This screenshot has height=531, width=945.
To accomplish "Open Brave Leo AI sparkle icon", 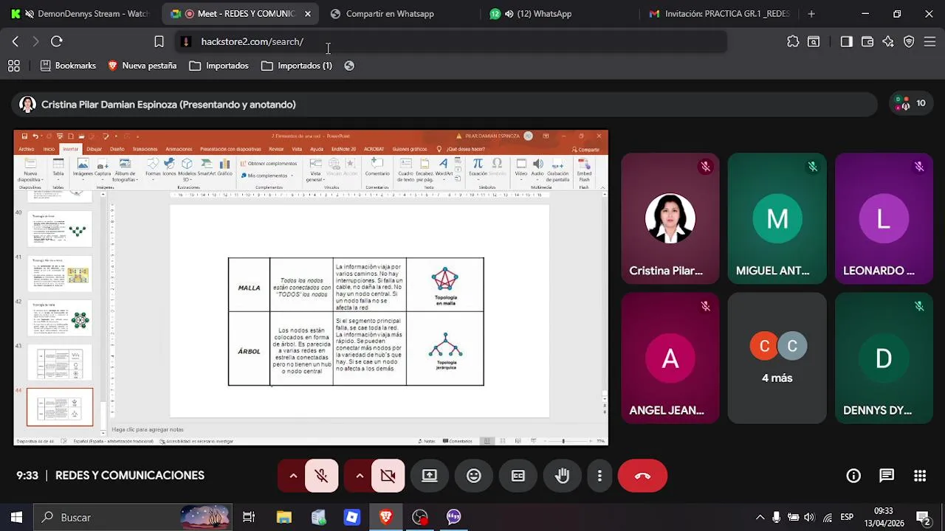I will (888, 41).
